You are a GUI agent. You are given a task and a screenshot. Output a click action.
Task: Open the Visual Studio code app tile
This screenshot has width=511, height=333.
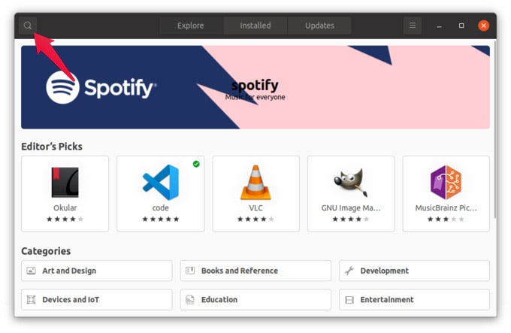[x=161, y=193]
